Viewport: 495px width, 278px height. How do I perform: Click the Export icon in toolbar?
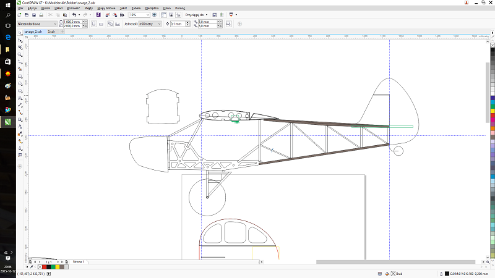point(115,15)
